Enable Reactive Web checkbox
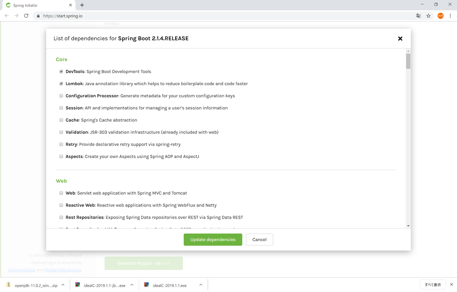 click(x=61, y=205)
